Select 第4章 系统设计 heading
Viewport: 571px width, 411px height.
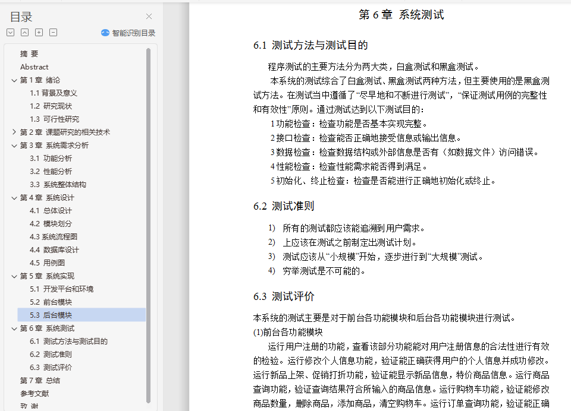47,198
